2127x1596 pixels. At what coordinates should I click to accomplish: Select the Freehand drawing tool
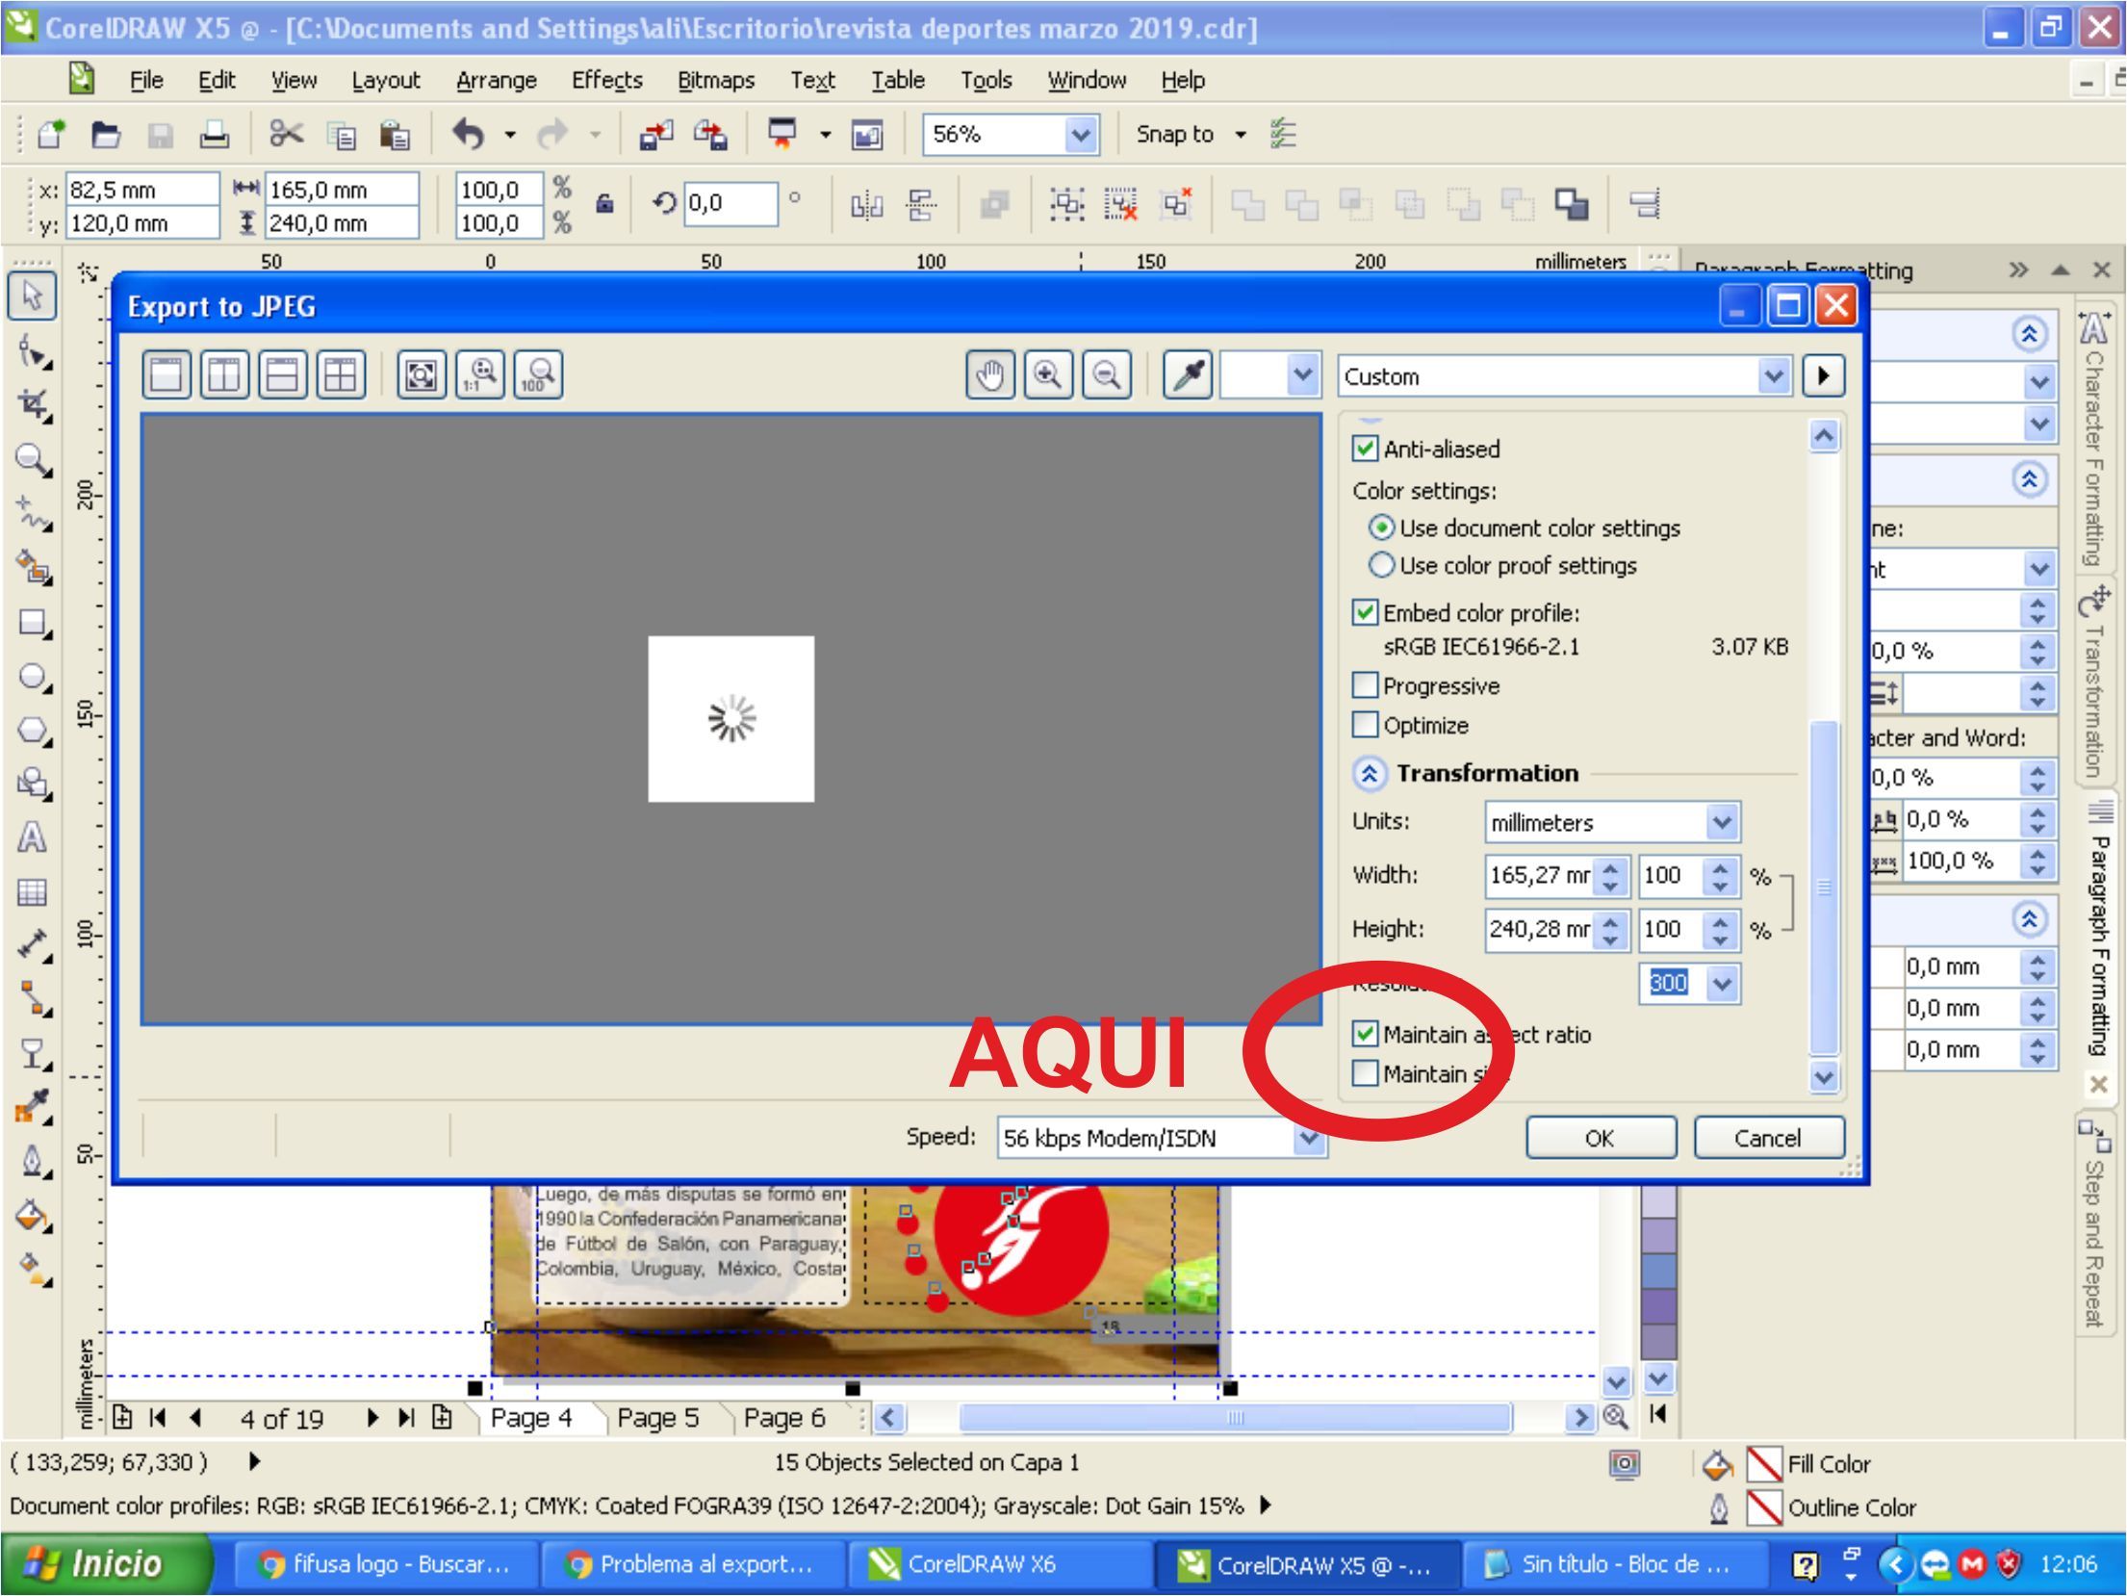click(x=34, y=514)
